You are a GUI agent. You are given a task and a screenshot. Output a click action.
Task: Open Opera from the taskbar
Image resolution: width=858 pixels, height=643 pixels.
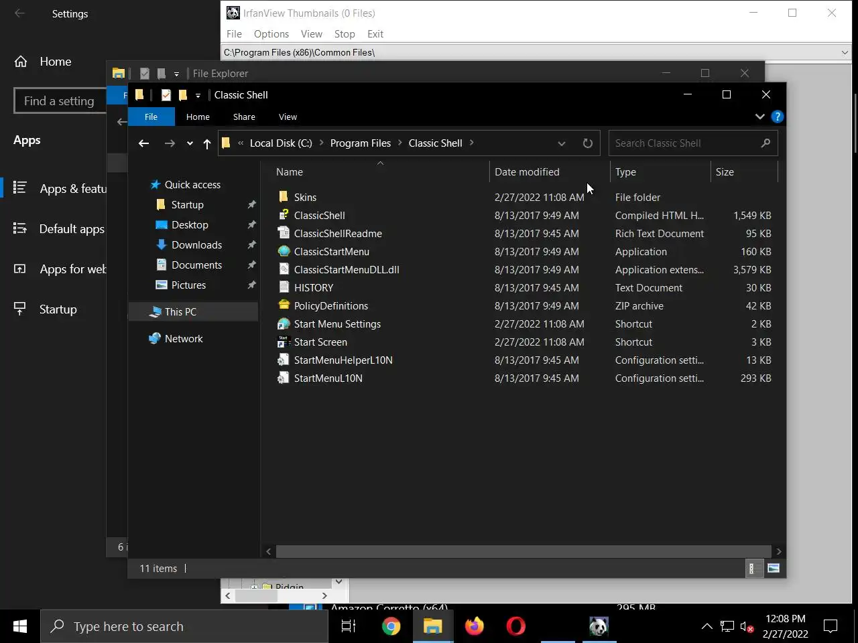click(x=516, y=626)
